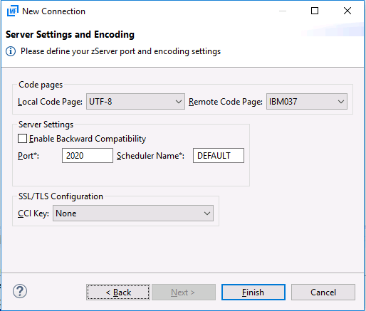Click the Enable Backward Compatibility label
Image resolution: width=366 pixels, height=311 pixels.
[x=88, y=139]
